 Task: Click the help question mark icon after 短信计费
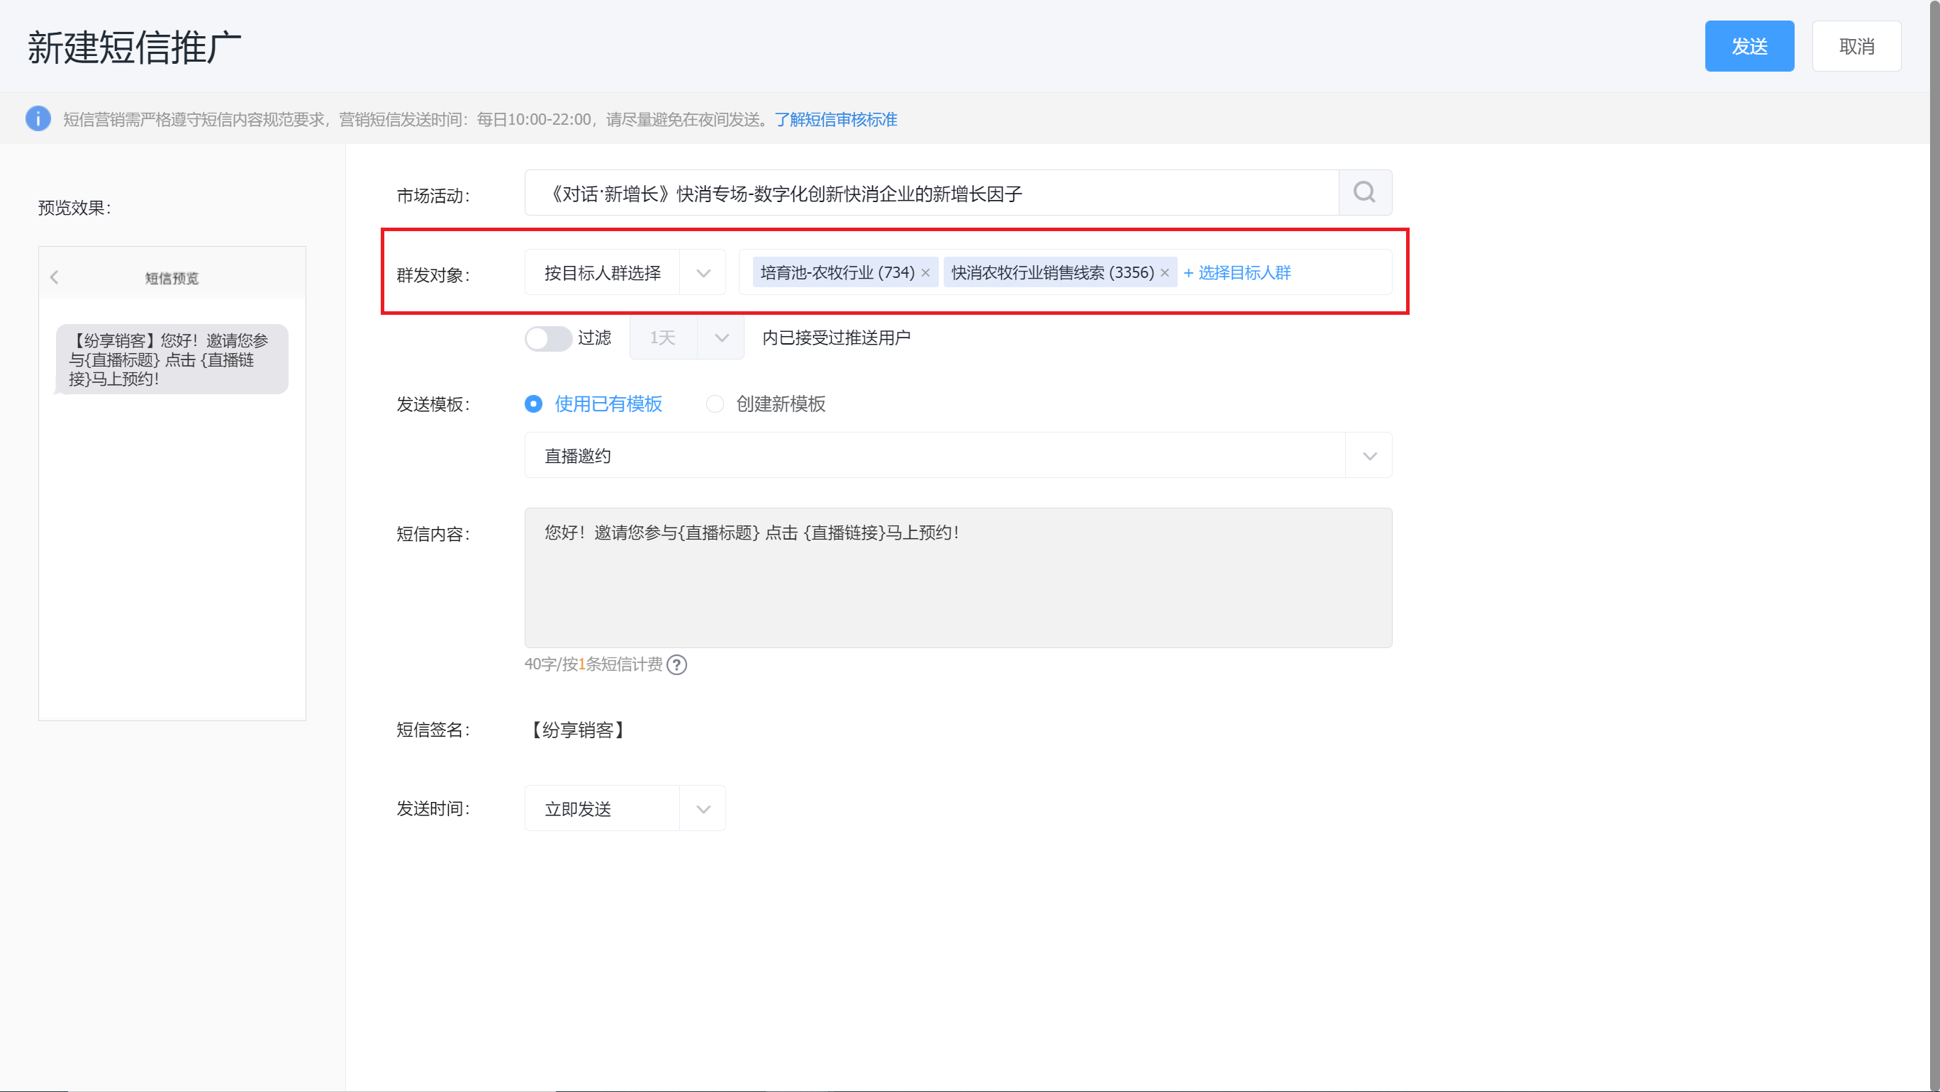click(x=677, y=665)
